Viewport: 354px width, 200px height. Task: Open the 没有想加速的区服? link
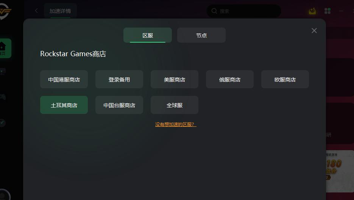[176, 125]
